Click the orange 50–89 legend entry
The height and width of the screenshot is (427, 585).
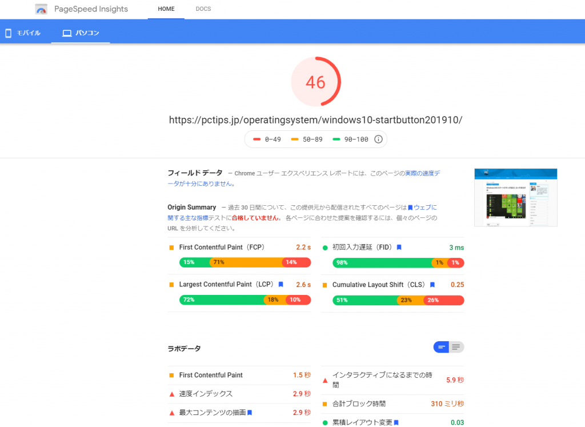[x=307, y=139]
